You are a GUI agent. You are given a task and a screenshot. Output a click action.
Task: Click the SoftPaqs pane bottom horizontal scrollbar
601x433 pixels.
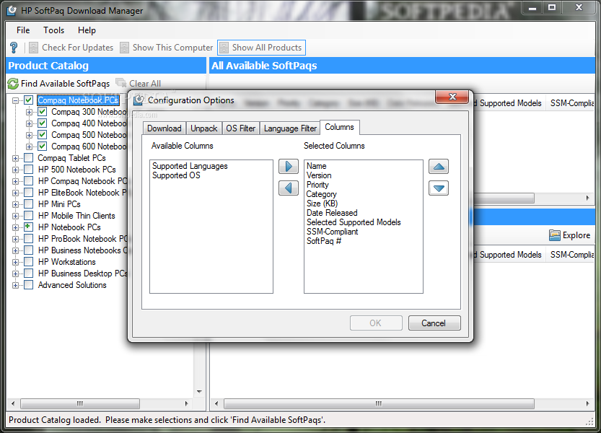click(x=379, y=403)
